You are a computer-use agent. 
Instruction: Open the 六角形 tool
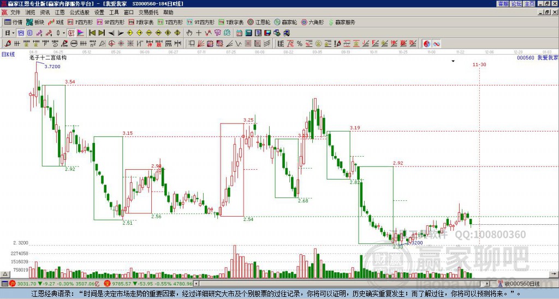(x=312, y=22)
